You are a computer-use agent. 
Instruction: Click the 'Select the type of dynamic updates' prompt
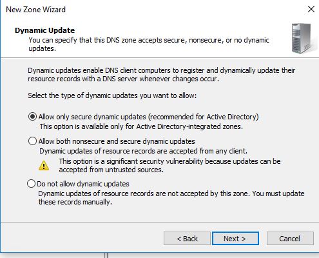pos(112,95)
